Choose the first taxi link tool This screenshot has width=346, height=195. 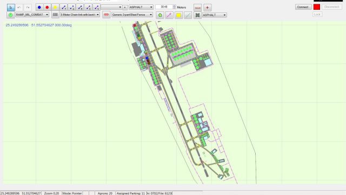tap(64, 7)
